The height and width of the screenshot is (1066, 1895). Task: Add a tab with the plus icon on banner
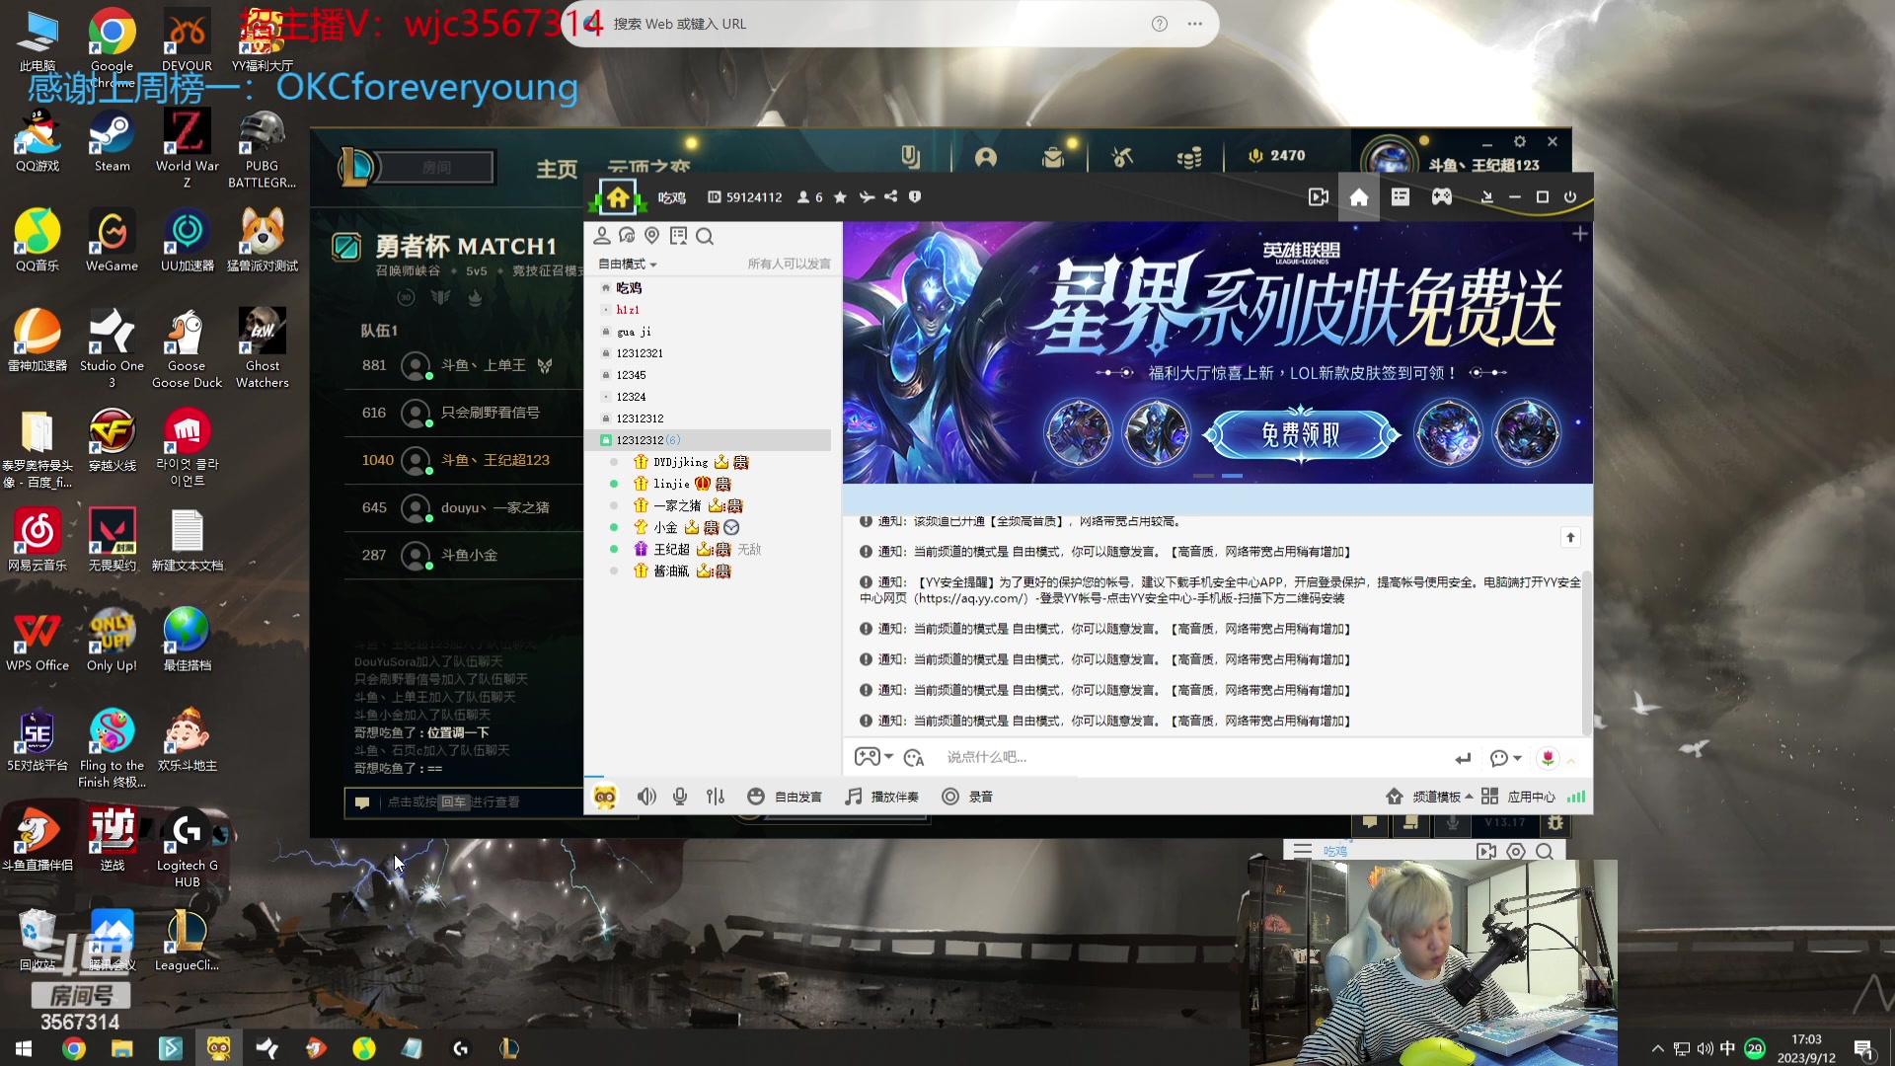point(1579,234)
